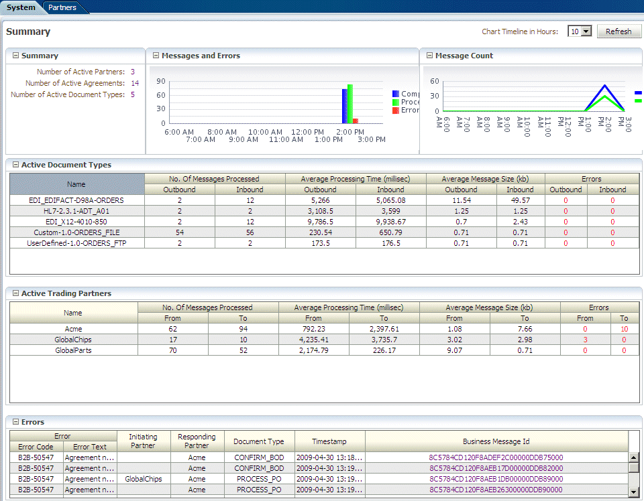Collapse the Messages and Errors panel
This screenshot has height=501, width=644.
pos(156,56)
